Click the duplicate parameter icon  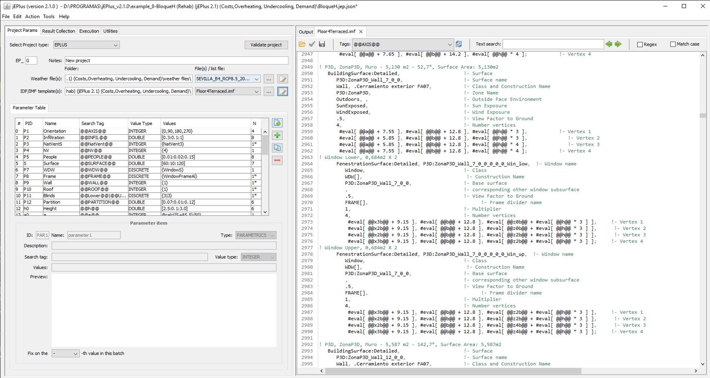point(277,148)
